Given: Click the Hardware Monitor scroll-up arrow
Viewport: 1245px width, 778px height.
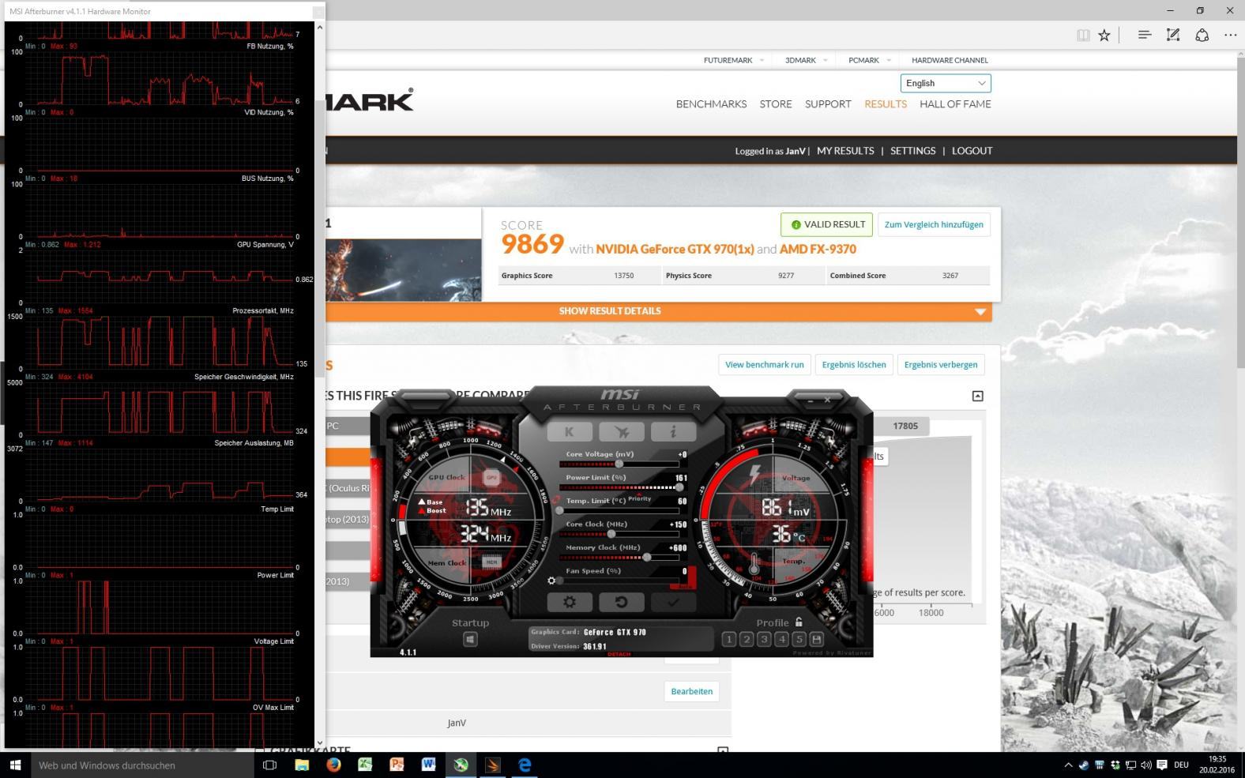Looking at the screenshot, I should [x=319, y=27].
